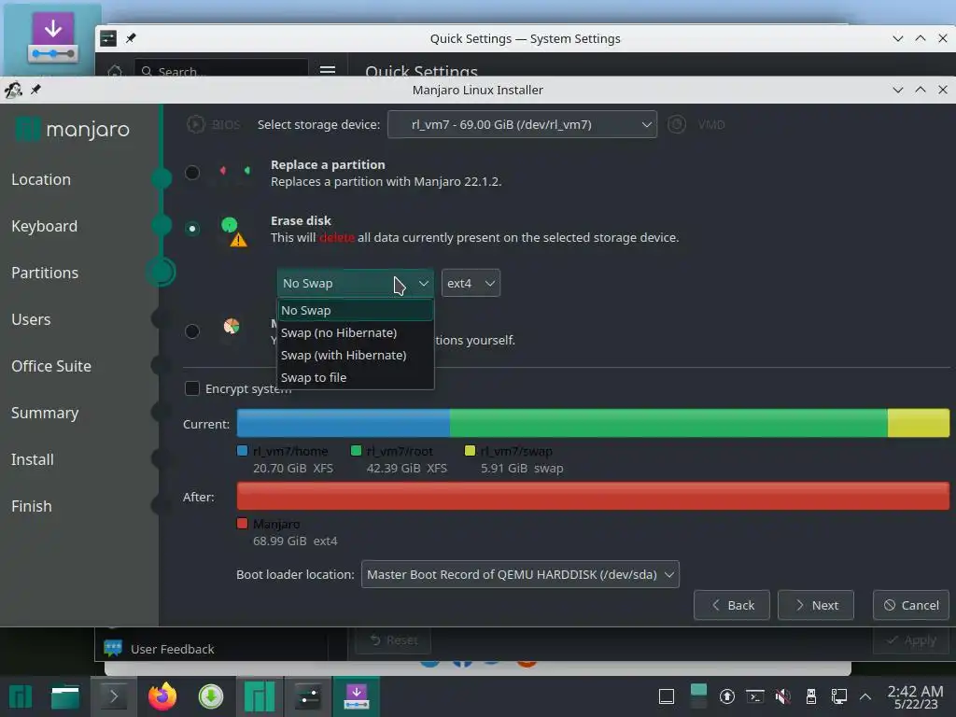The height and width of the screenshot is (717, 956).
Task: Click the System Settings window menu icon
Action: coord(108,38)
